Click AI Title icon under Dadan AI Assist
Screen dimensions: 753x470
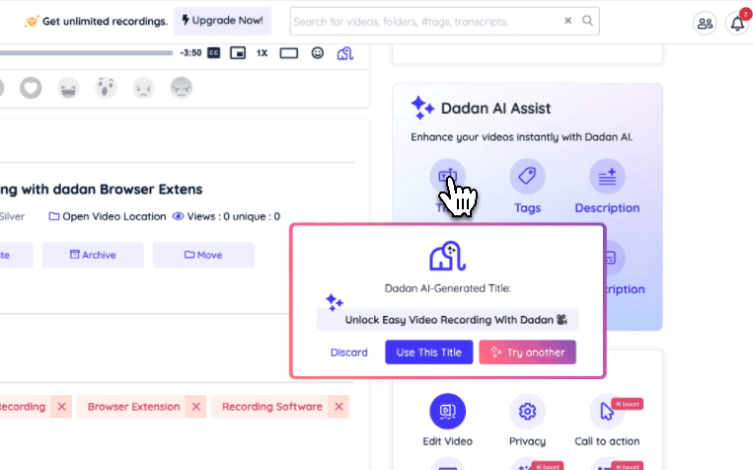click(447, 176)
